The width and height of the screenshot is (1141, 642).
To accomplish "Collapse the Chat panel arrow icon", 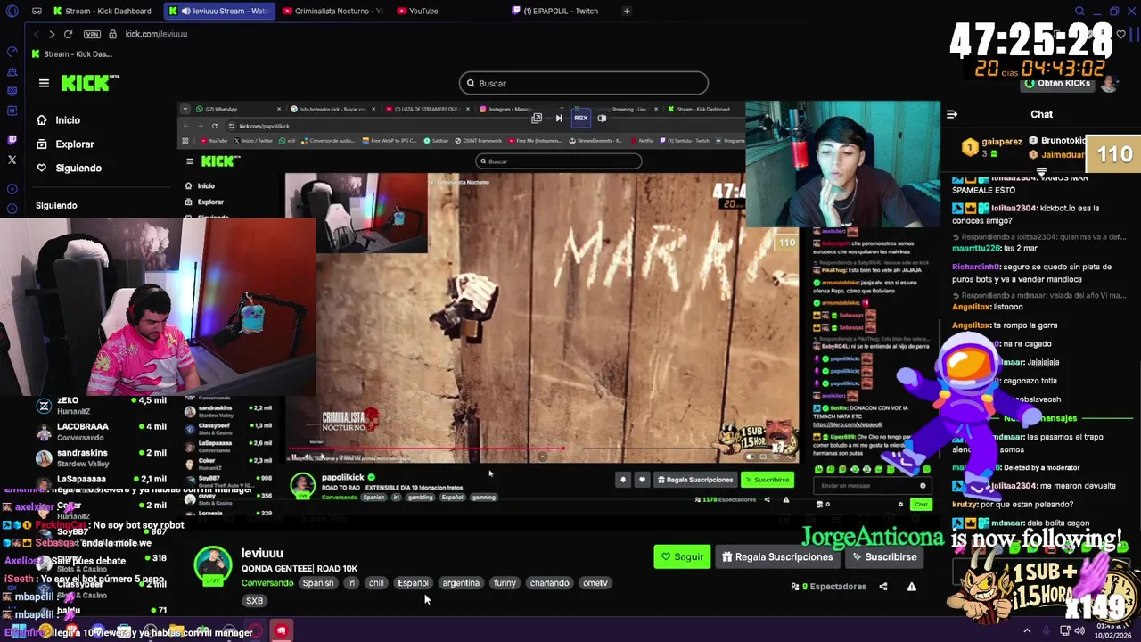I will 952,114.
